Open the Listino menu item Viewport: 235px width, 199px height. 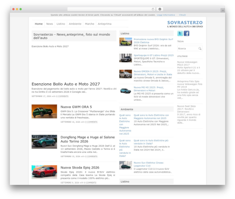click(x=61, y=24)
